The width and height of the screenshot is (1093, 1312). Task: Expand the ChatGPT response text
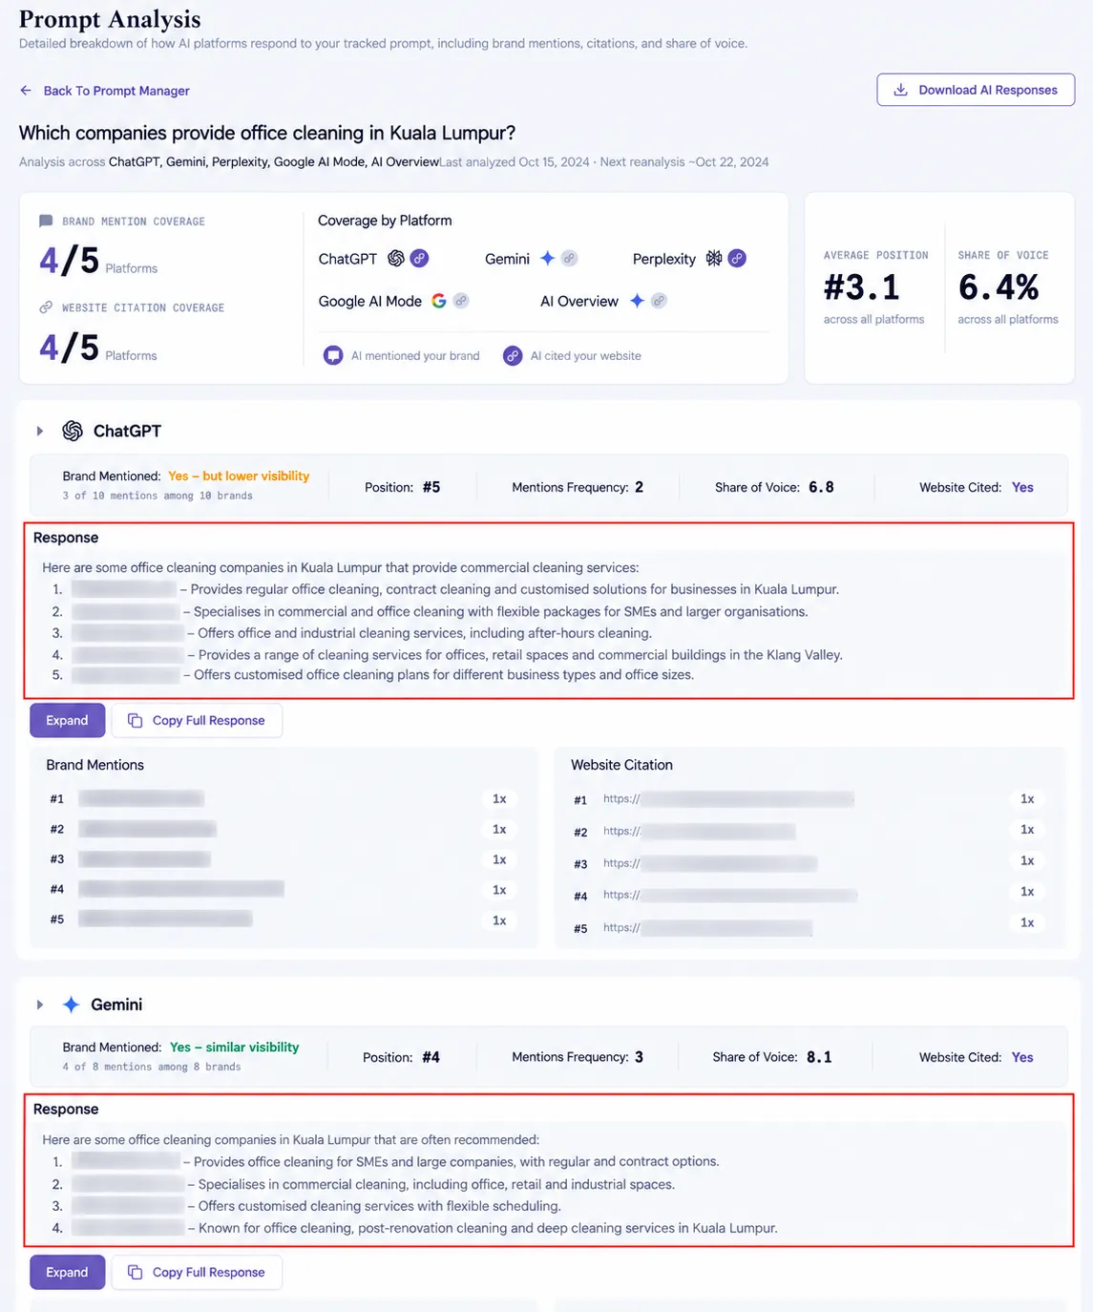(x=67, y=720)
